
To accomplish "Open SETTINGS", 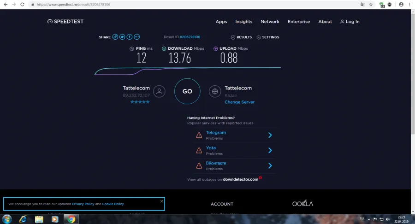I will click(x=268, y=37).
